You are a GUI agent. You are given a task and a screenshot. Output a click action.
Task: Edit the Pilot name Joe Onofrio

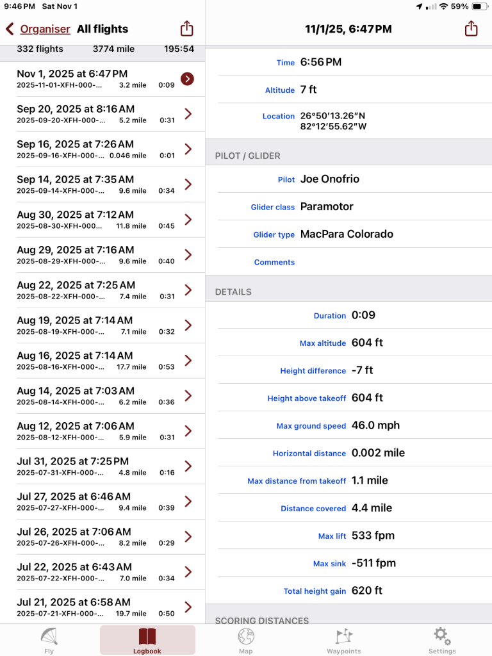pyautogui.click(x=330, y=179)
